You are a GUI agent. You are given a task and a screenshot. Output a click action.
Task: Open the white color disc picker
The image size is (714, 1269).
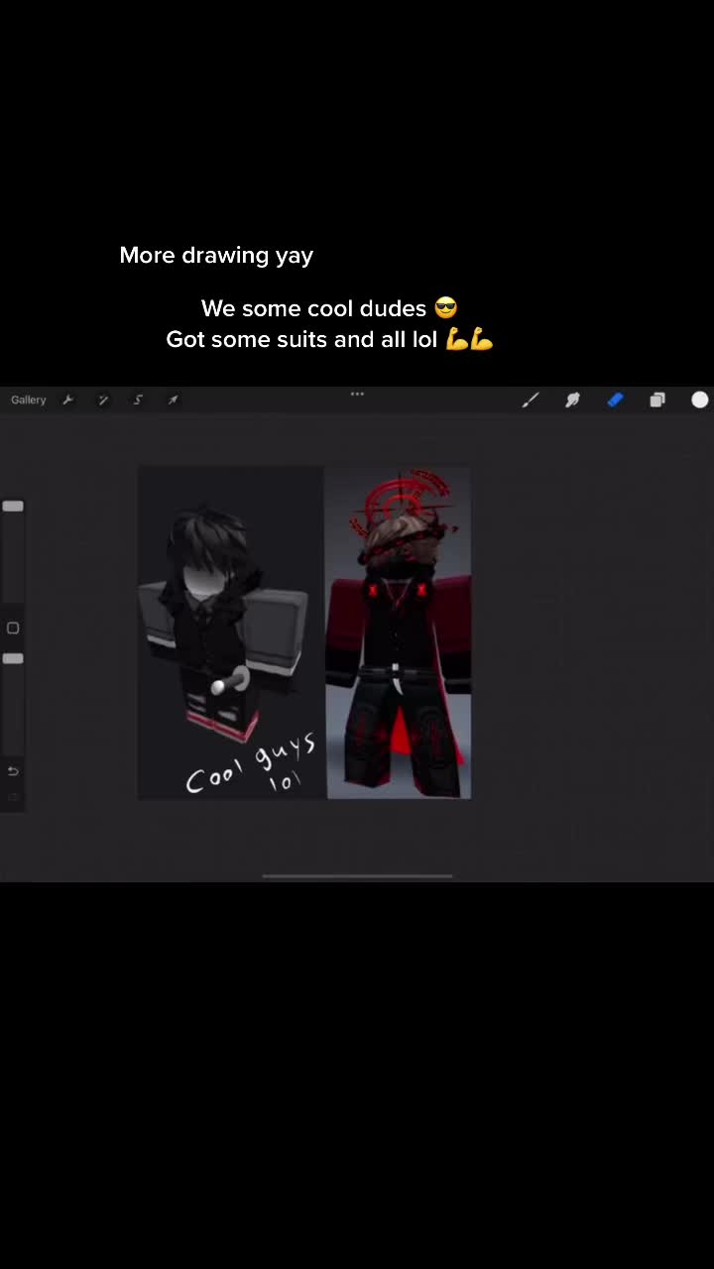pyautogui.click(x=700, y=400)
